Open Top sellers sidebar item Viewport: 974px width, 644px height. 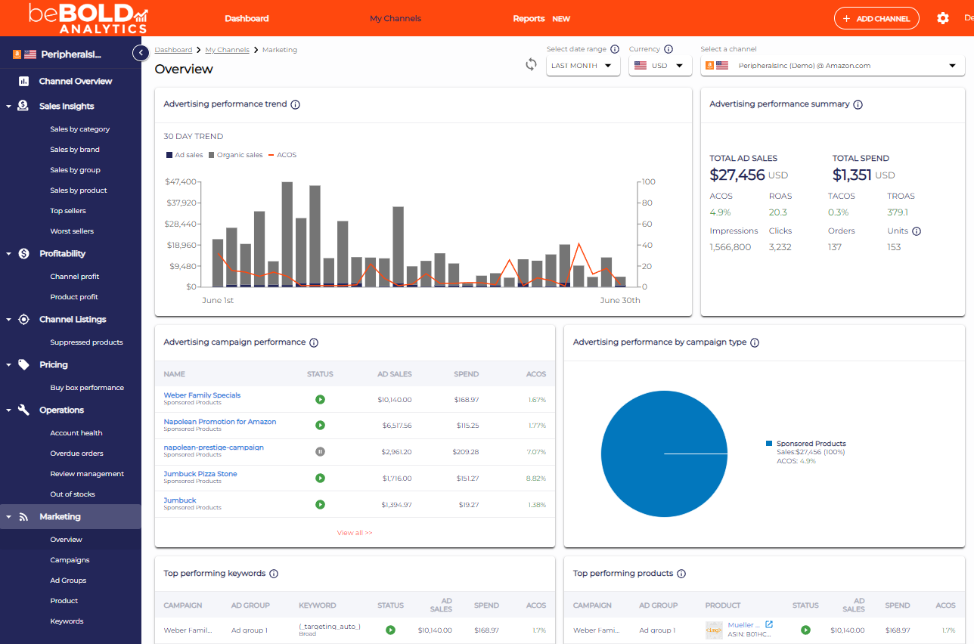tap(68, 211)
